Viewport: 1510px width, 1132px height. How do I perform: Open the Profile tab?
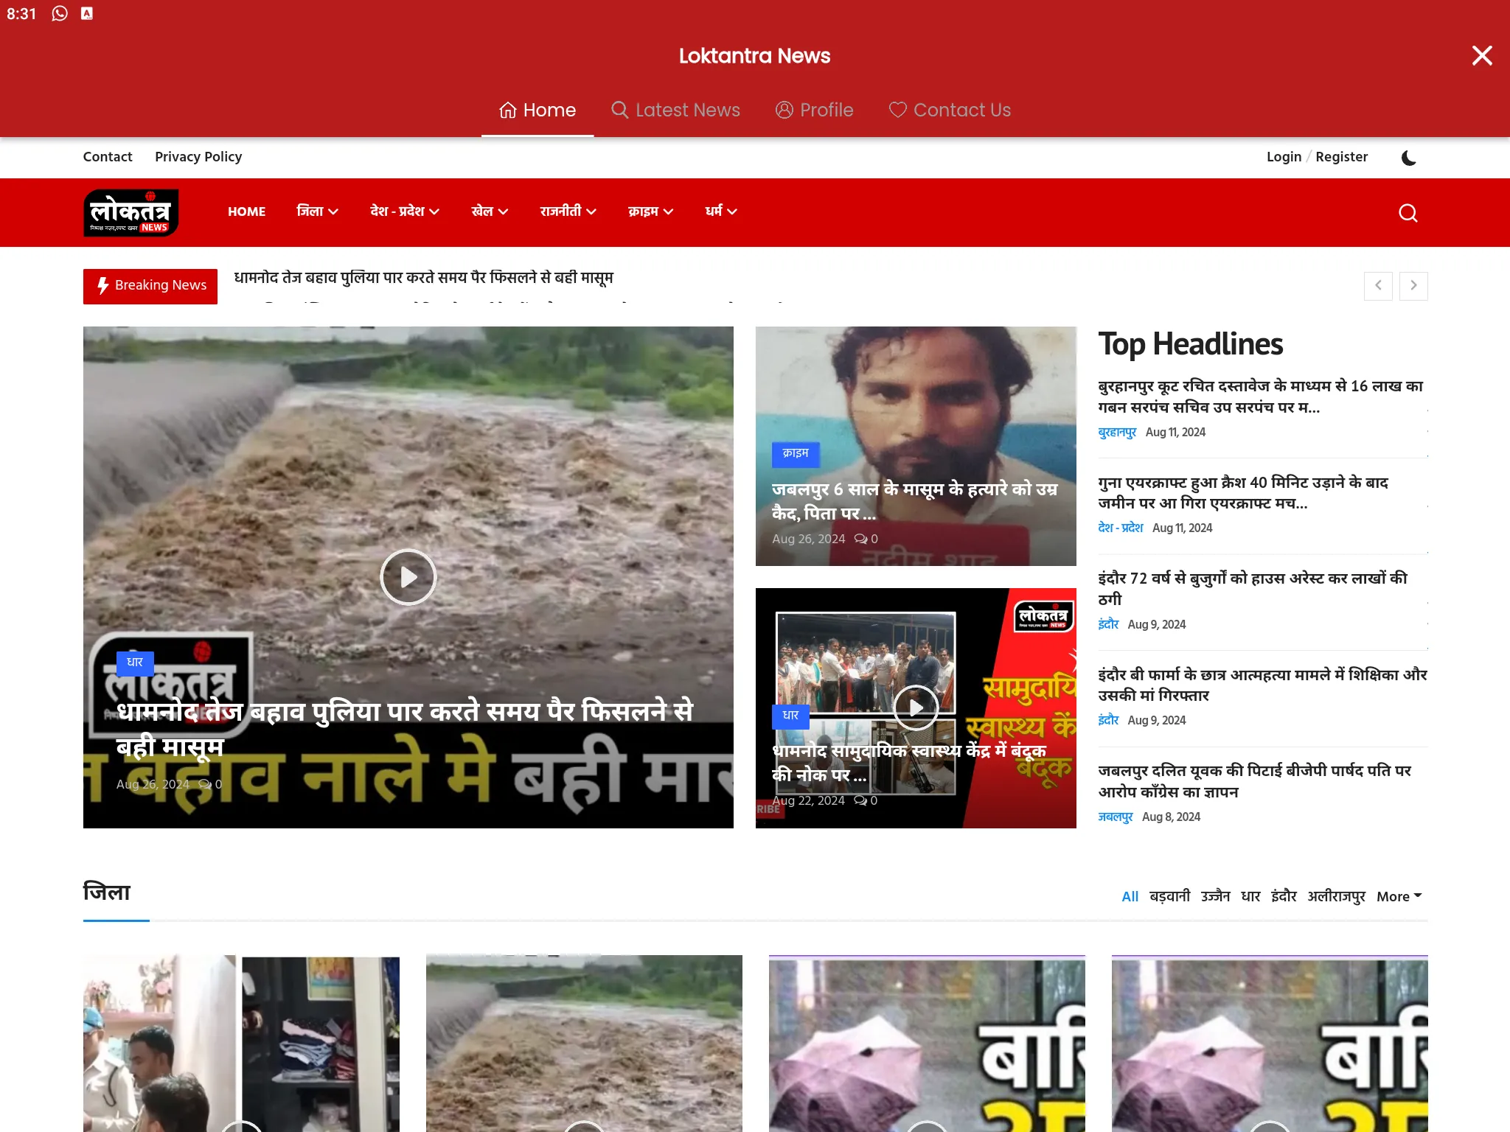[x=814, y=110]
